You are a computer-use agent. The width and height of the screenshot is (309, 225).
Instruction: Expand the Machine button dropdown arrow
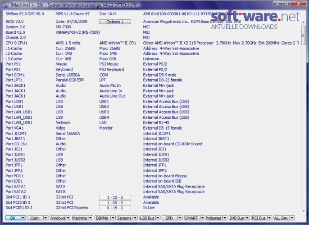90,218
